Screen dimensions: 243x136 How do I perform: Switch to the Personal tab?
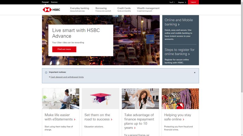[45, 2]
